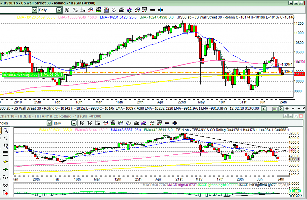Viewport: 307px width, 200px height.
Task: Click the yellow EMA 365 label on US30 chart
Action: (x=36, y=17)
